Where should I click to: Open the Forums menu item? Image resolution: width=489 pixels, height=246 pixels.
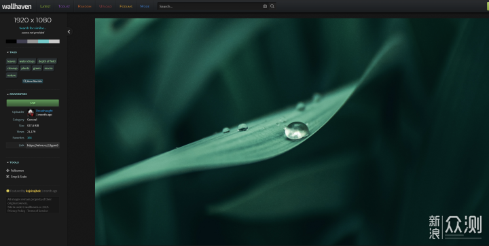126,6
